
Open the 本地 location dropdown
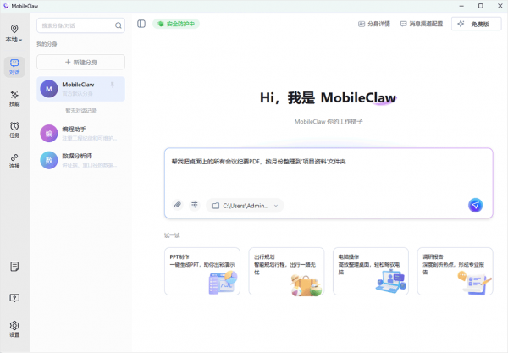click(x=14, y=33)
